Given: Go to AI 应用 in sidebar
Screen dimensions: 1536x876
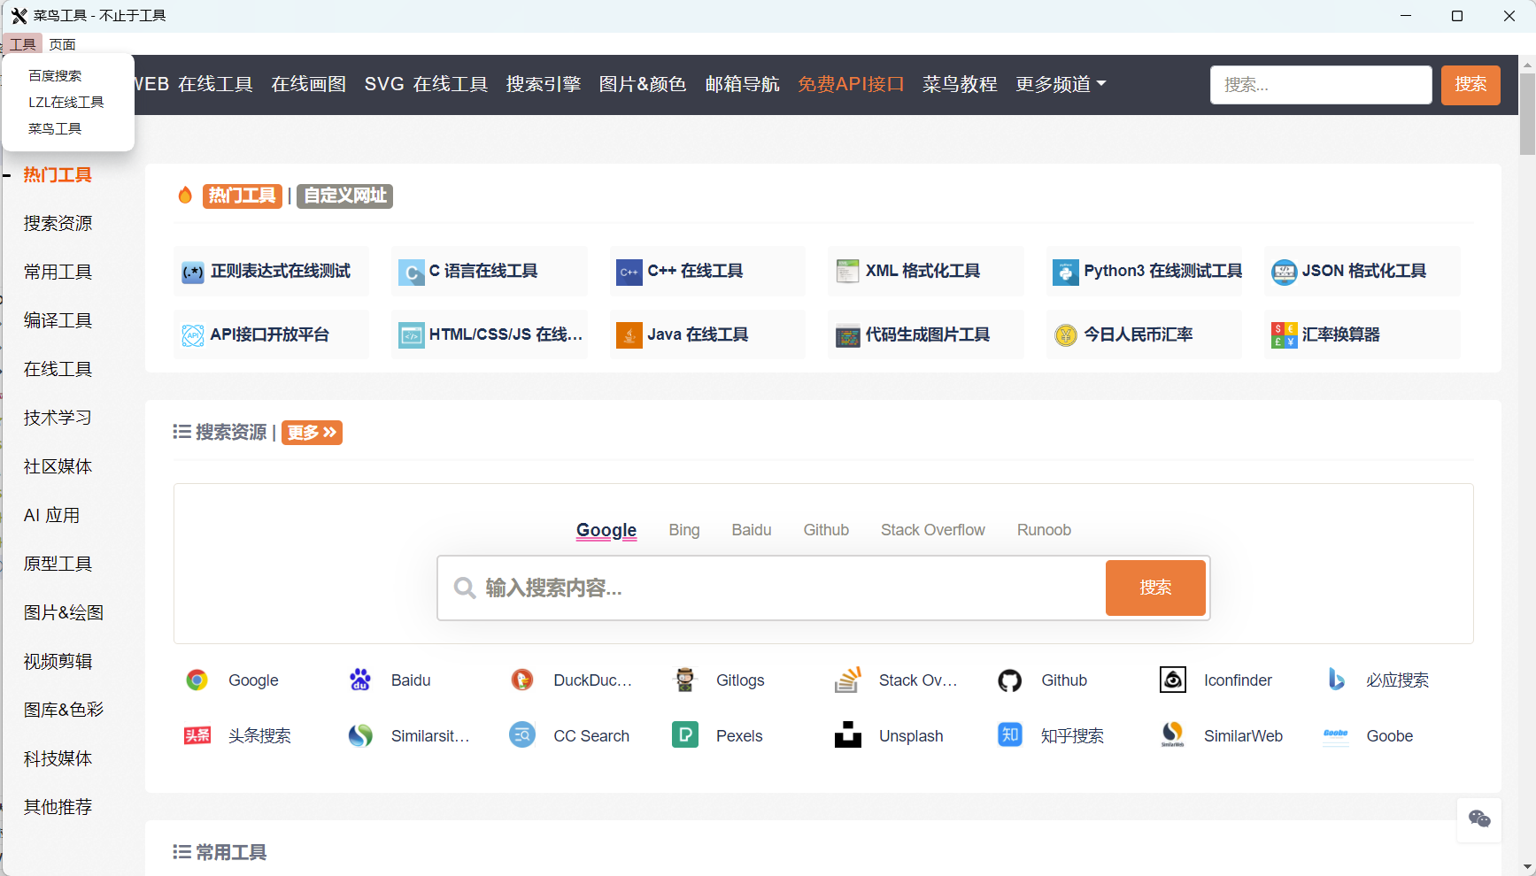Looking at the screenshot, I should pos(51,515).
